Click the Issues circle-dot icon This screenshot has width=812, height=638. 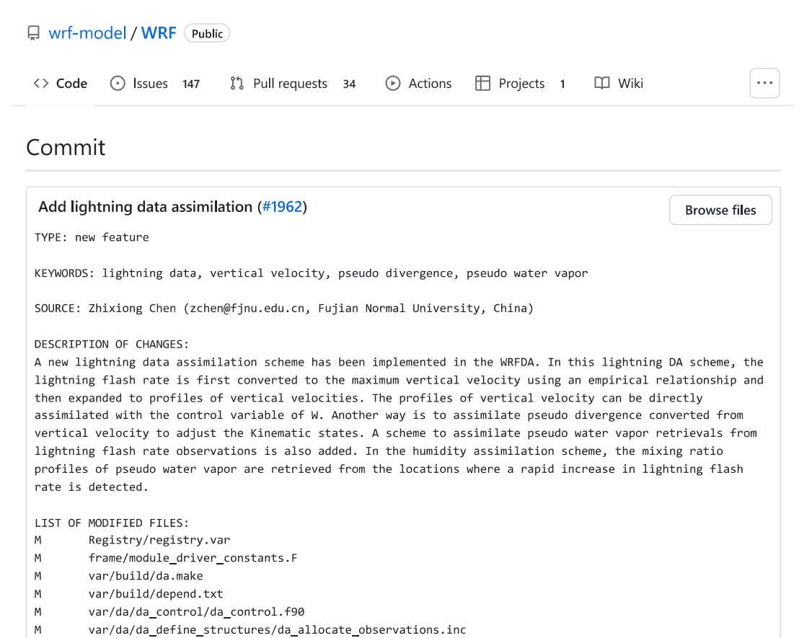pyautogui.click(x=118, y=84)
